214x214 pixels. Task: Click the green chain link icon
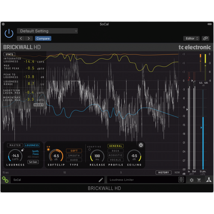pyautogui.click(x=5, y=180)
